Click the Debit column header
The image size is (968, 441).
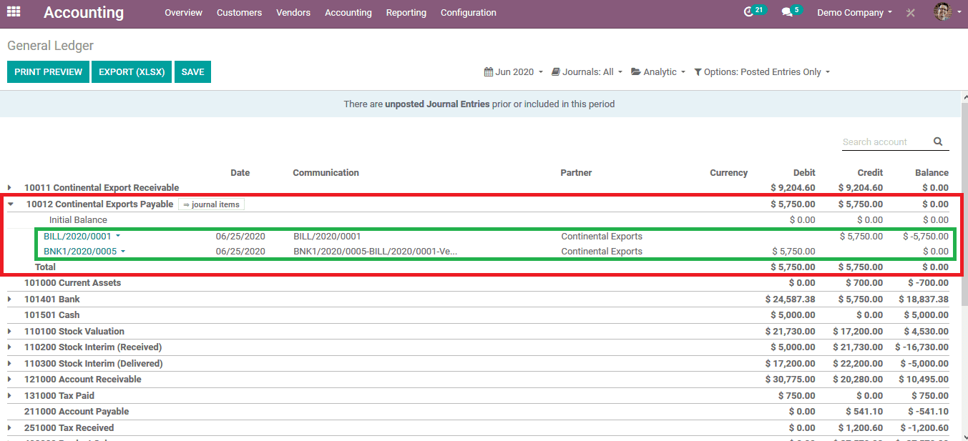click(x=804, y=172)
